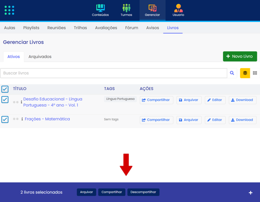Image resolution: width=260 pixels, height=202 pixels.
Task: Go to the Playlists tab
Action: coord(31,28)
